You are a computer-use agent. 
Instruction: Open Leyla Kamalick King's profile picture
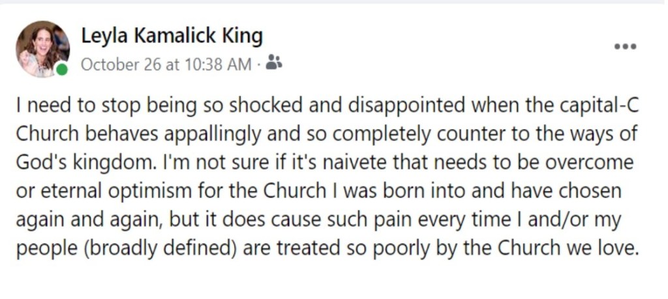pos(42,48)
